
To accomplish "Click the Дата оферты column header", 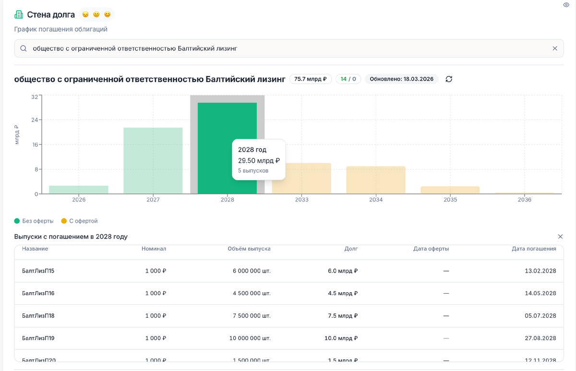I will [x=431, y=249].
